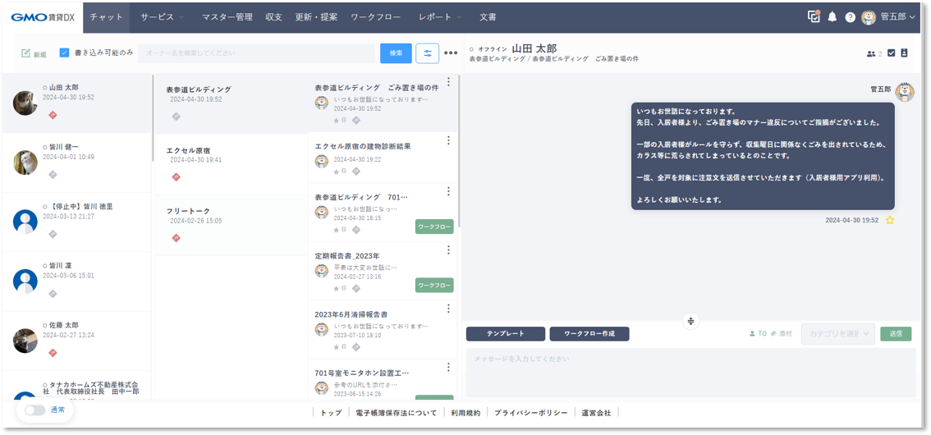Viewport: 931px width, 435px height.
Task: Open the notification bell in header
Action: (832, 17)
